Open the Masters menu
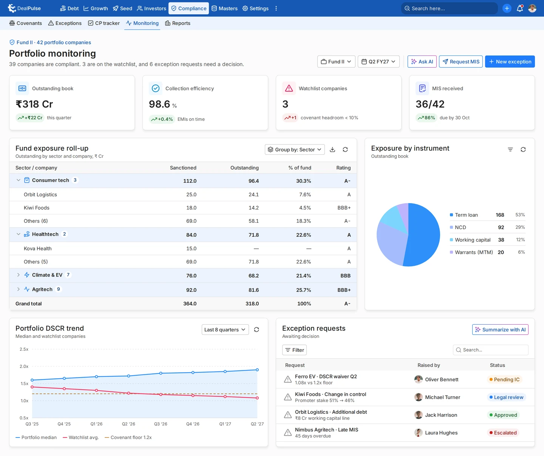The image size is (544, 456). point(224,8)
